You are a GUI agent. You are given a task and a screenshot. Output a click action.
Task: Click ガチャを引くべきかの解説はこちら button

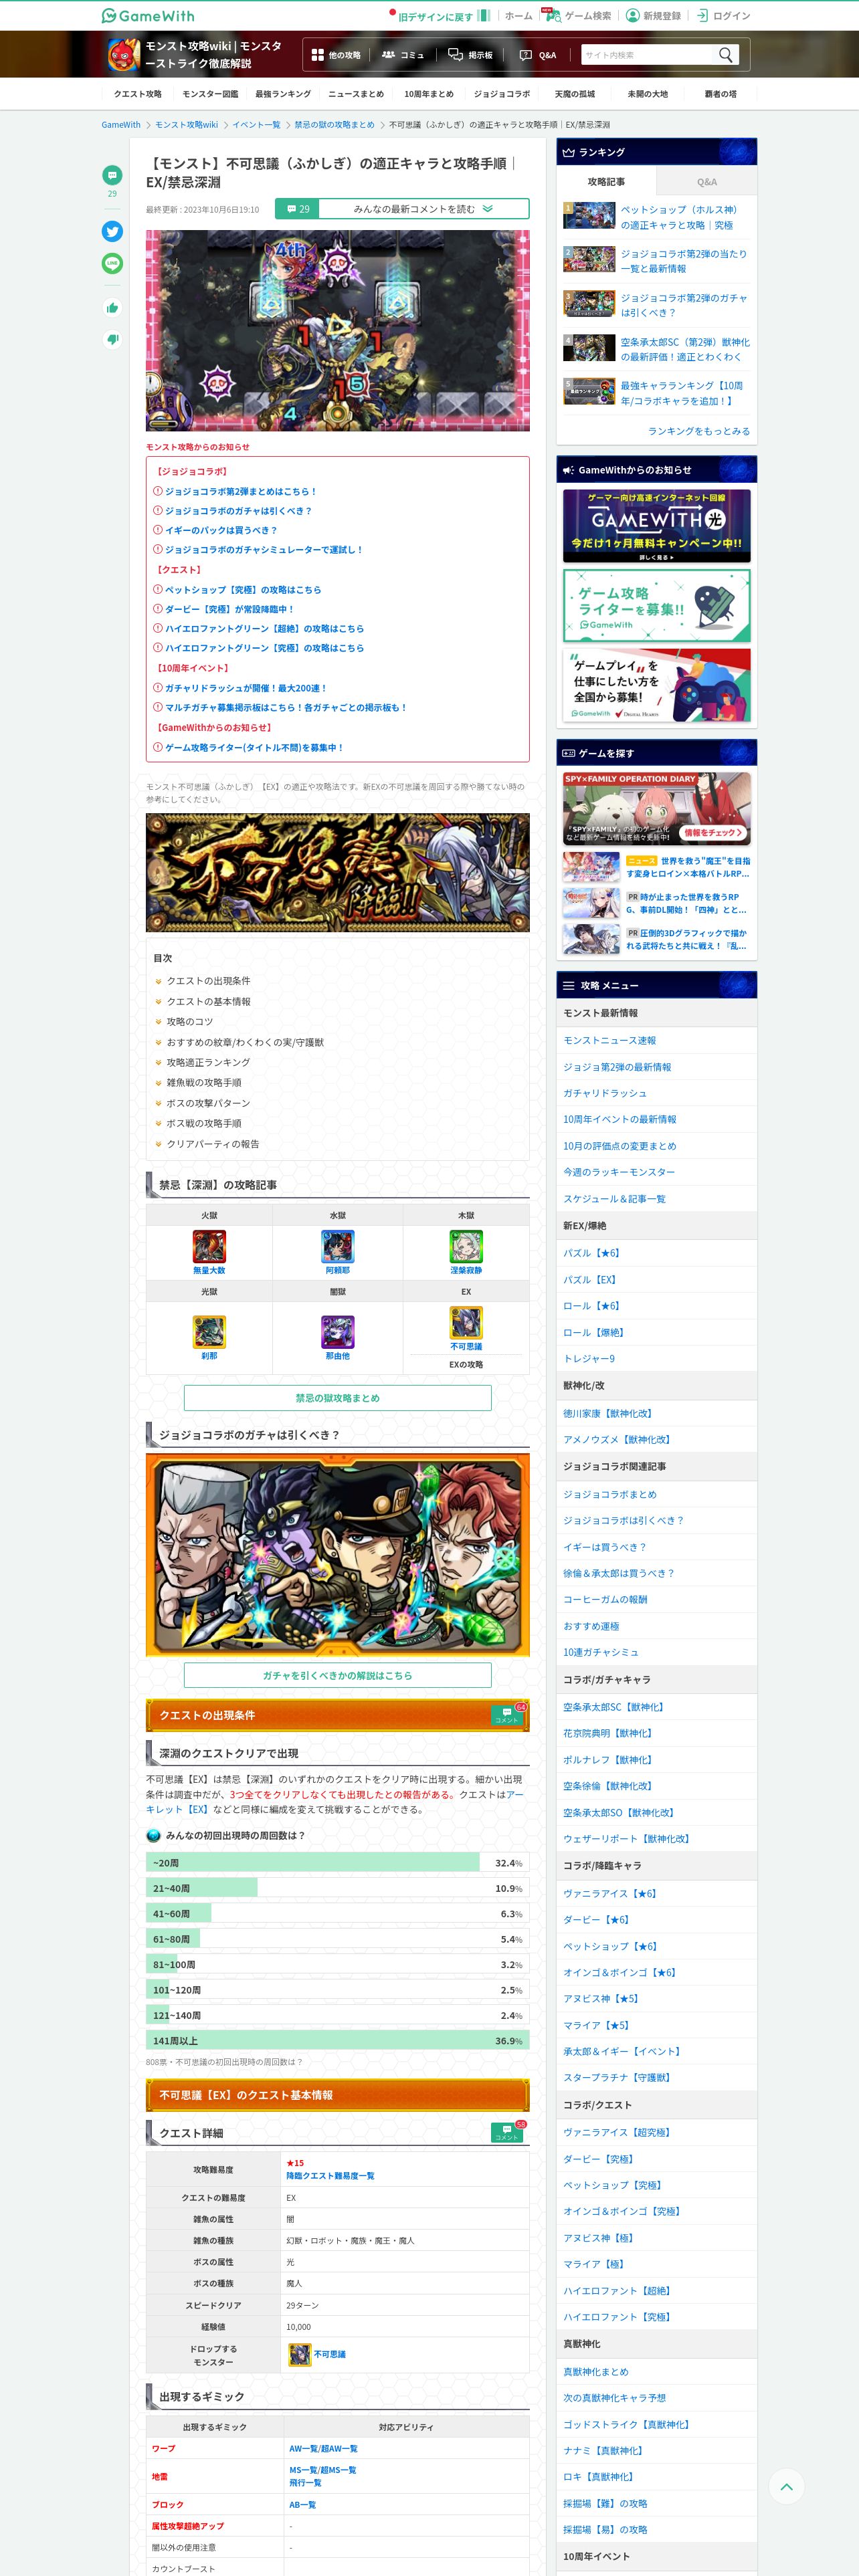[x=337, y=1675]
